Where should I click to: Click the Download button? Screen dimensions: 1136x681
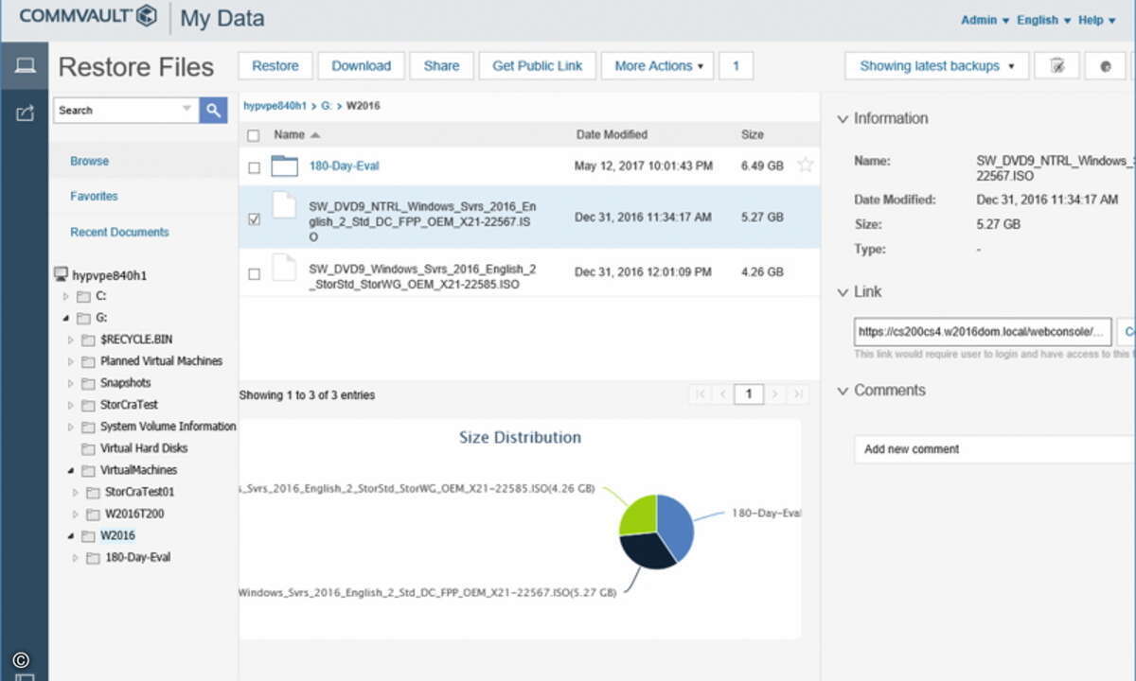(362, 66)
